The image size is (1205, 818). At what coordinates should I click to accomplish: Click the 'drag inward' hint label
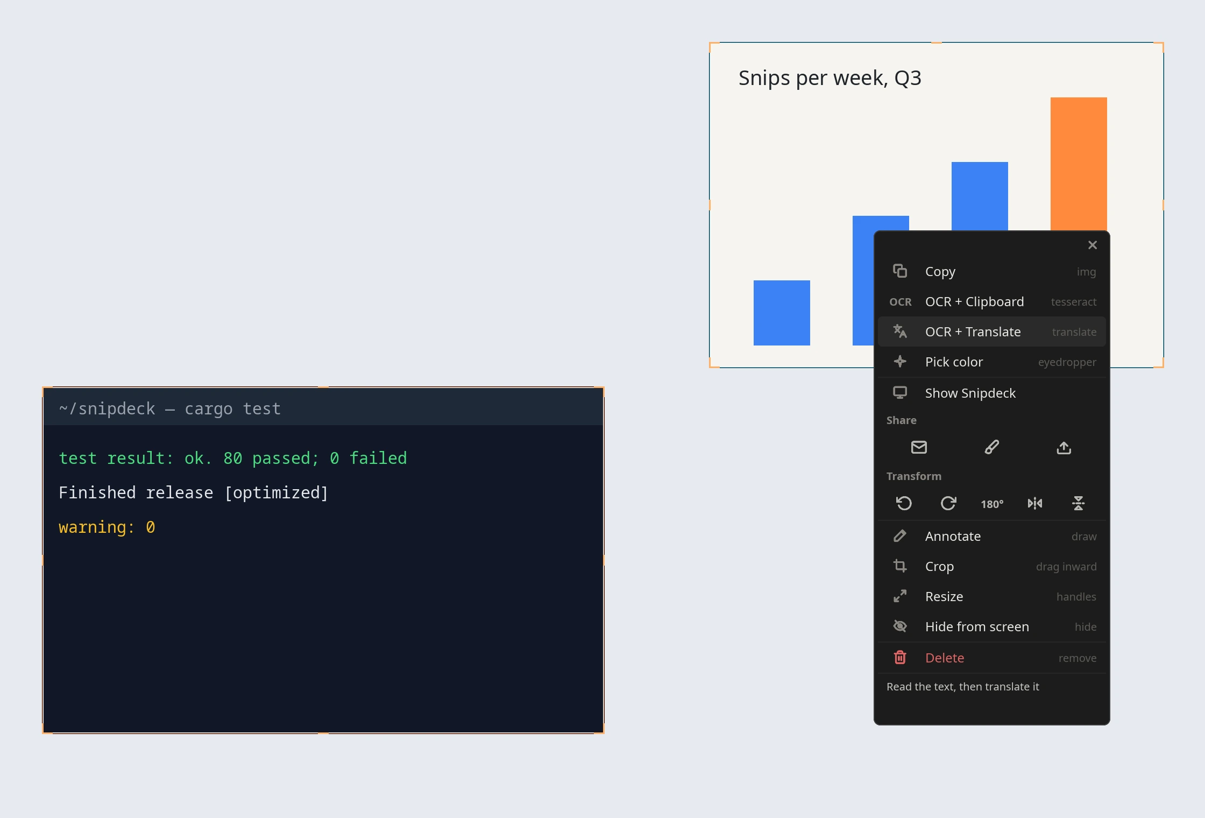tap(1066, 567)
